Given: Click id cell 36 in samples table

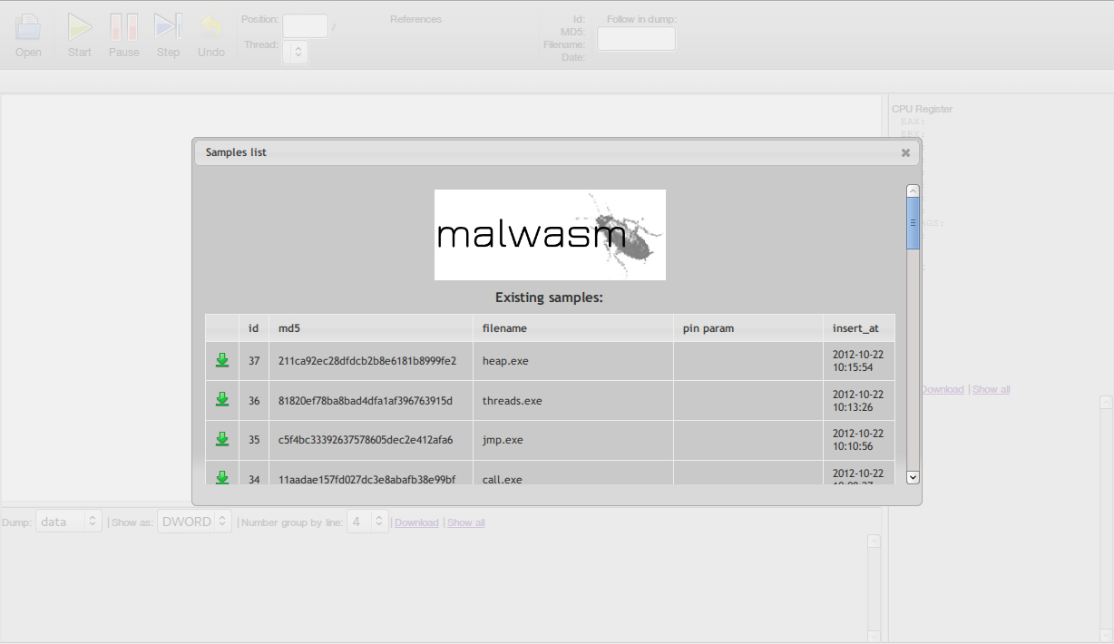Looking at the screenshot, I should click(254, 401).
